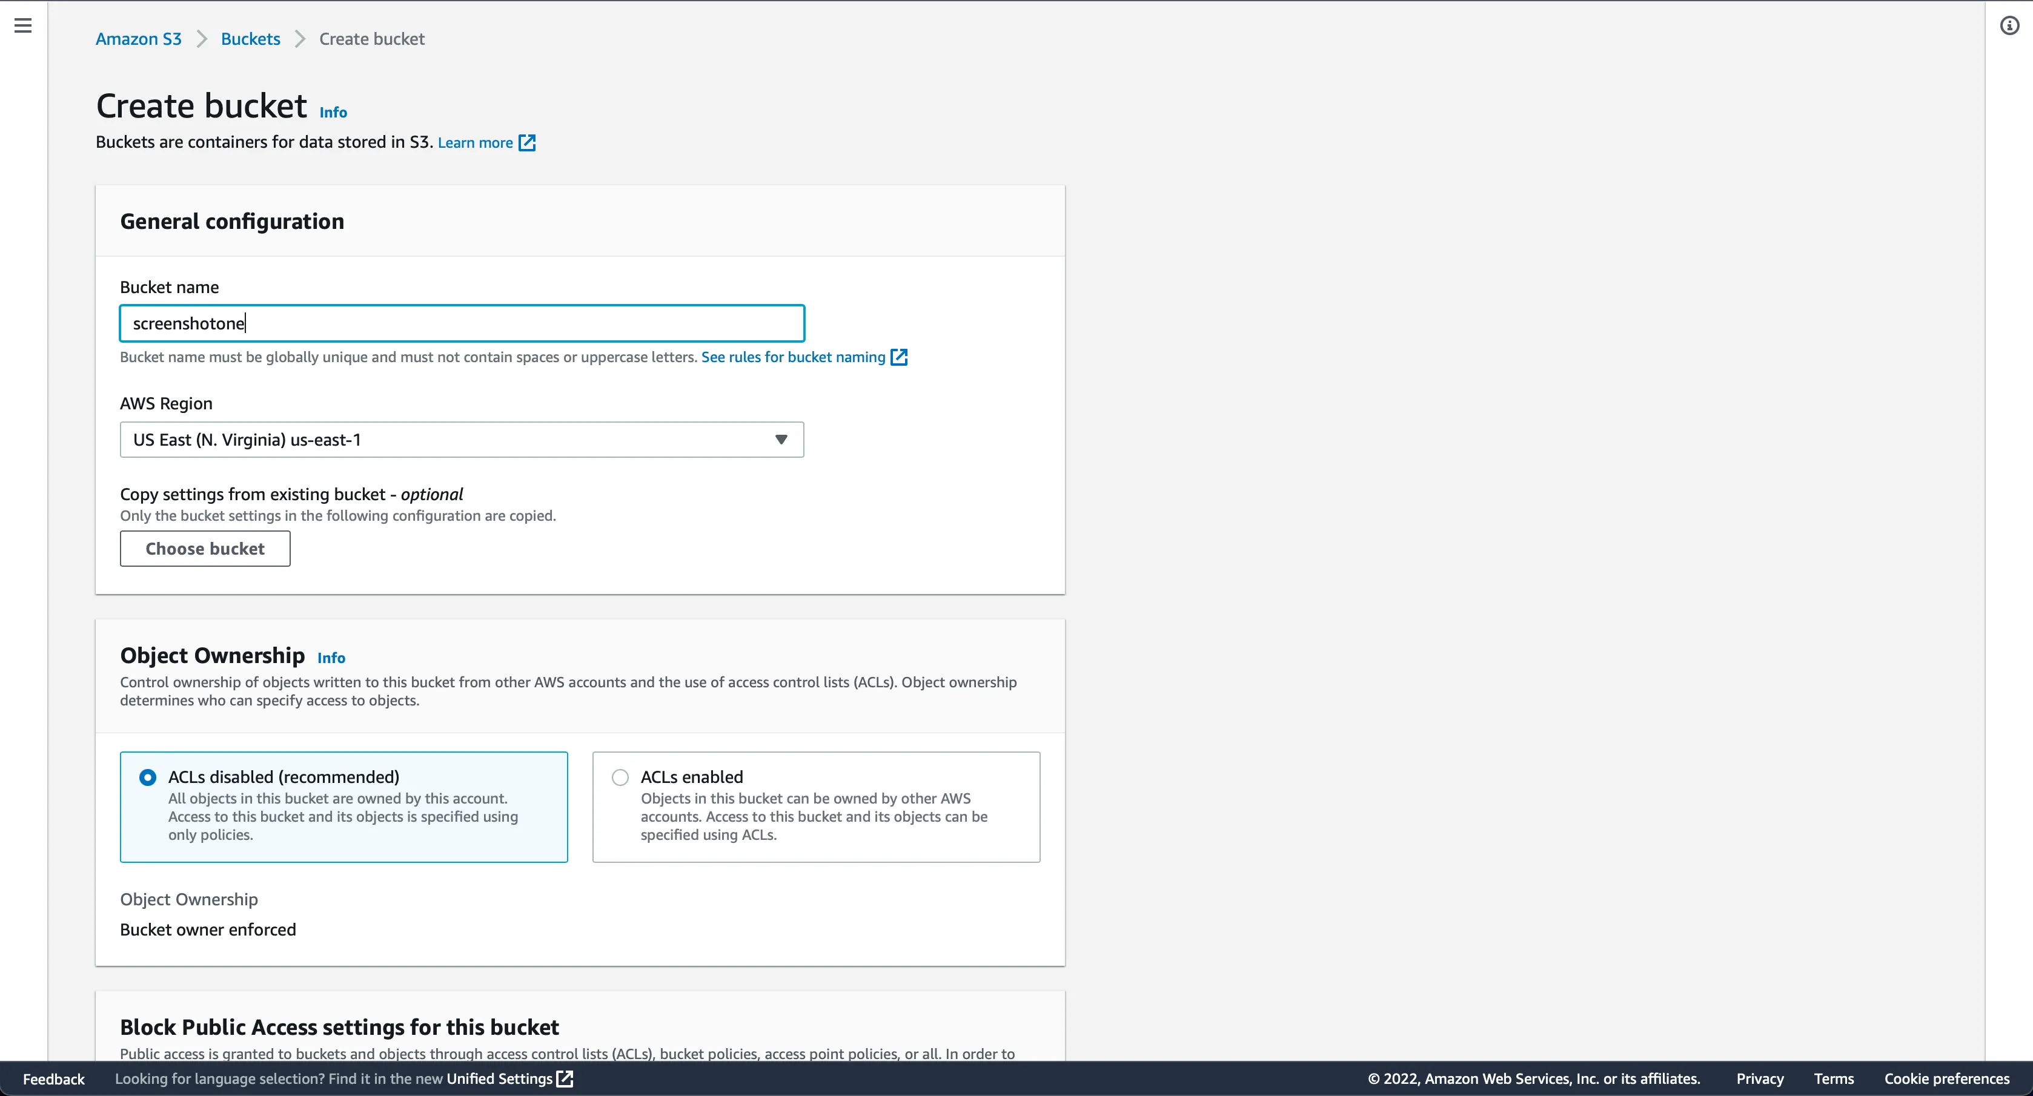This screenshot has width=2033, height=1096.
Task: Click external link icon after bucket naming rules
Action: point(899,357)
